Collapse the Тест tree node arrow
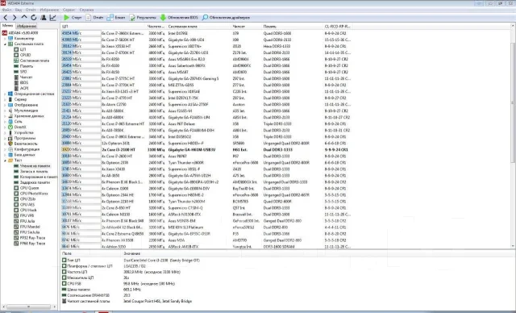This screenshot has width=516, height=313. (x=5, y=161)
